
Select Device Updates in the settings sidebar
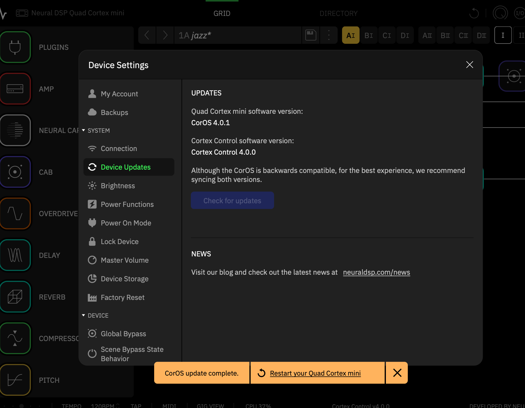click(129, 167)
